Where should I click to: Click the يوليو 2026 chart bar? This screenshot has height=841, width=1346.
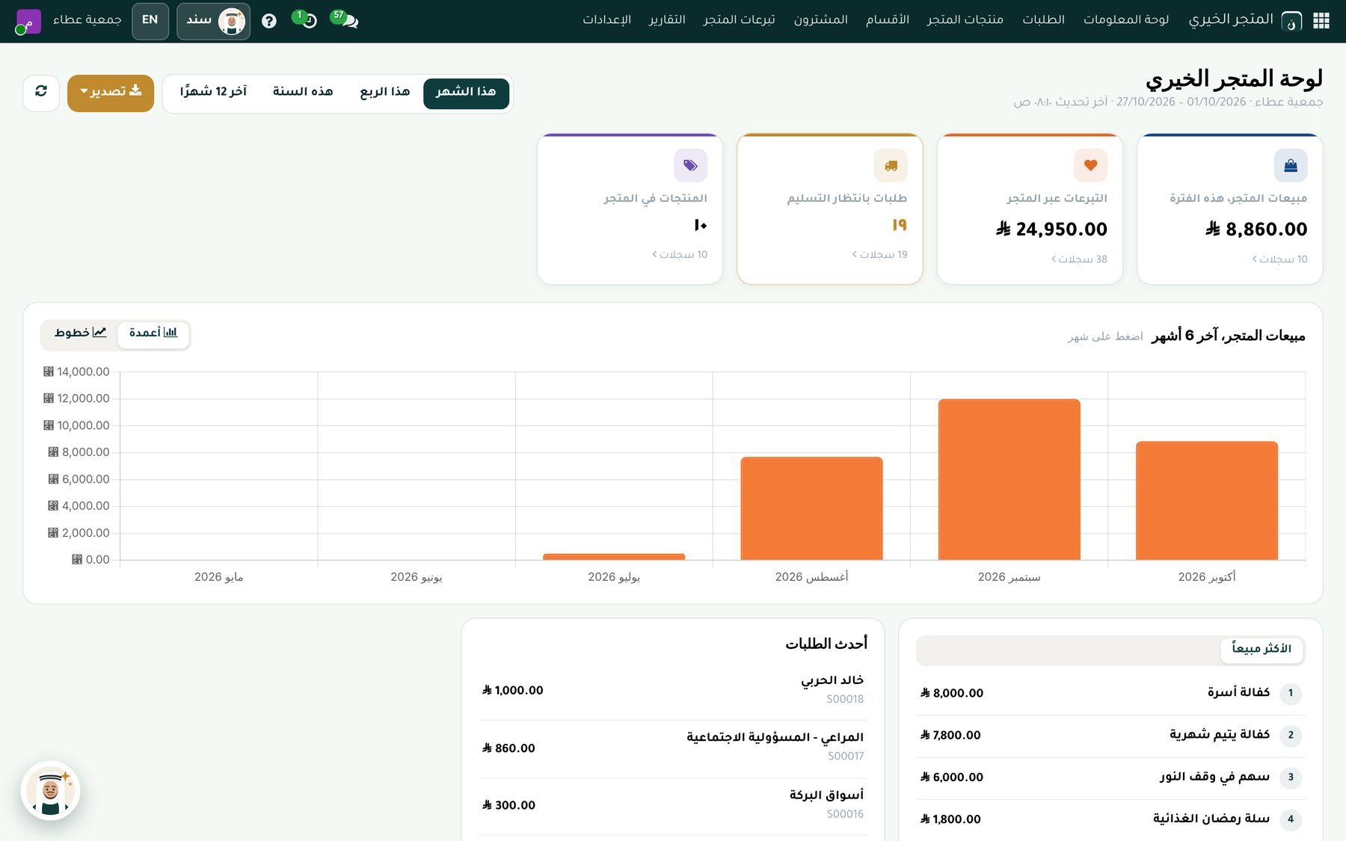click(614, 556)
